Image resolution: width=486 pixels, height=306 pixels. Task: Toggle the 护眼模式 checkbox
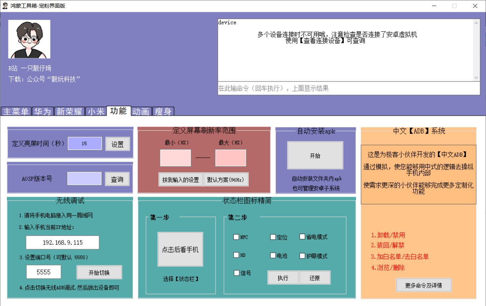coord(302,255)
